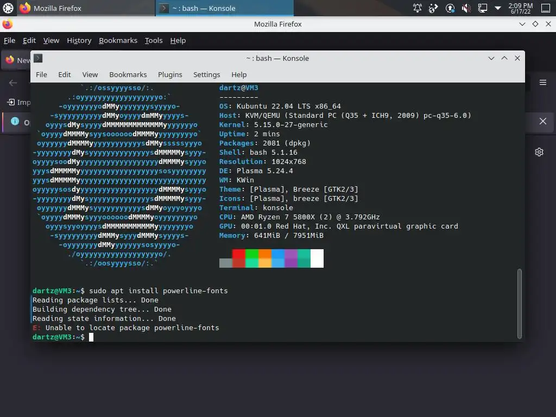Click the terminal prompt cursor block
Viewport: 556px width, 417px height.
[91, 337]
